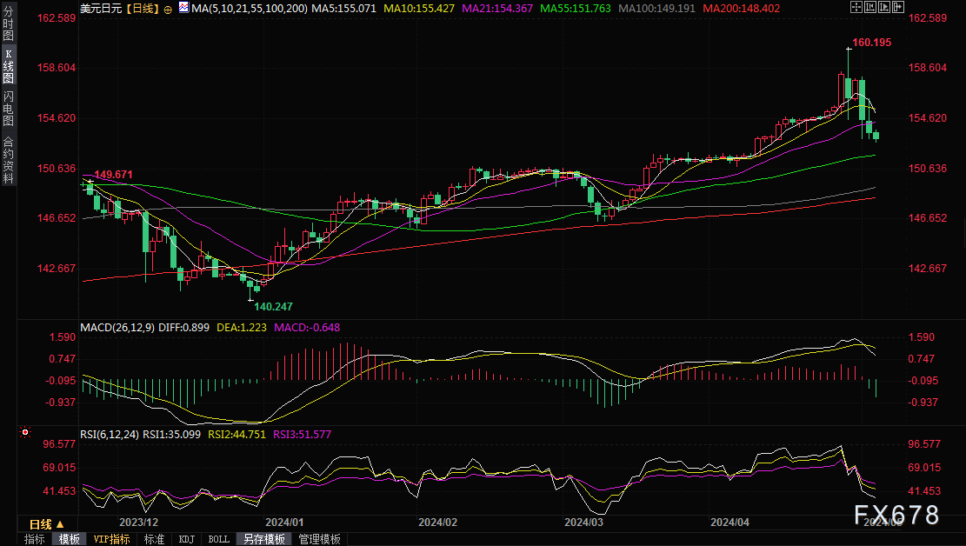
Task: Open the 闪电图 view
Action: 8,109
